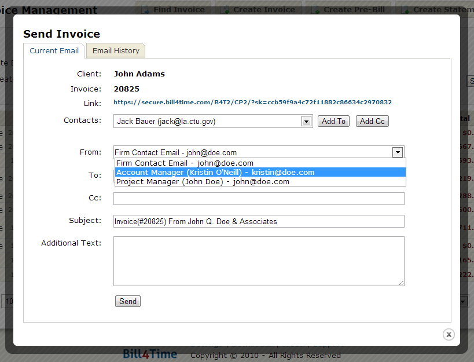The image size is (474, 362).
Task: Click the Add Cc button
Action: click(372, 121)
